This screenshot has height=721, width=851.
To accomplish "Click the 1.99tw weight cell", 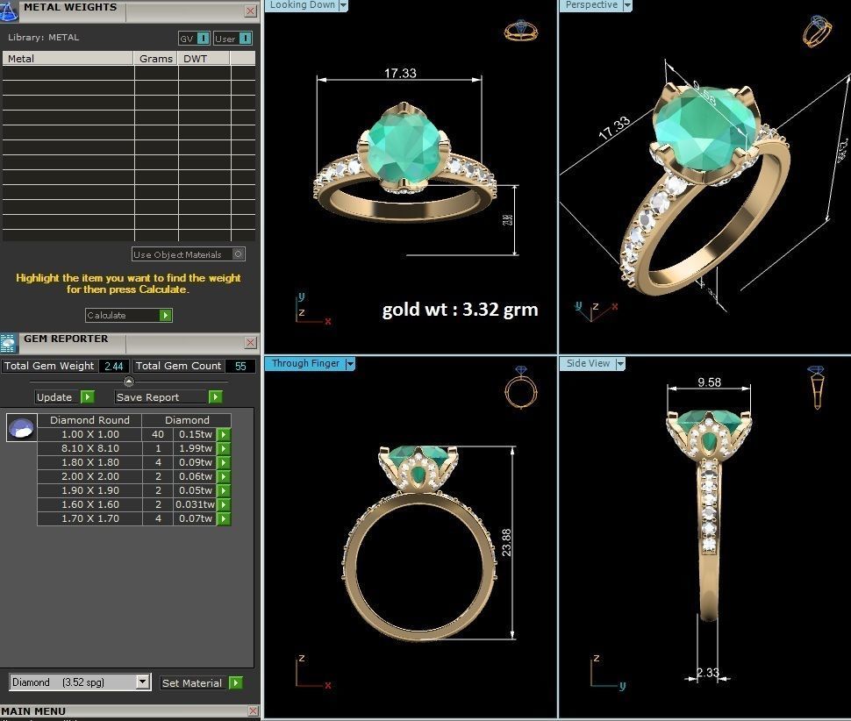I will (195, 449).
